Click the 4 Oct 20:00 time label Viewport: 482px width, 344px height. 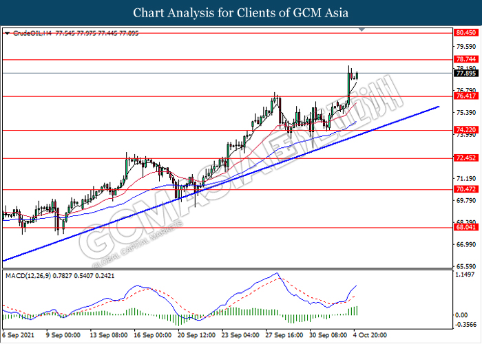click(x=370, y=335)
